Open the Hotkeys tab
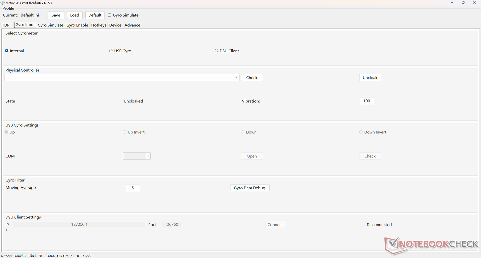The width and height of the screenshot is (481, 258). [x=99, y=25]
